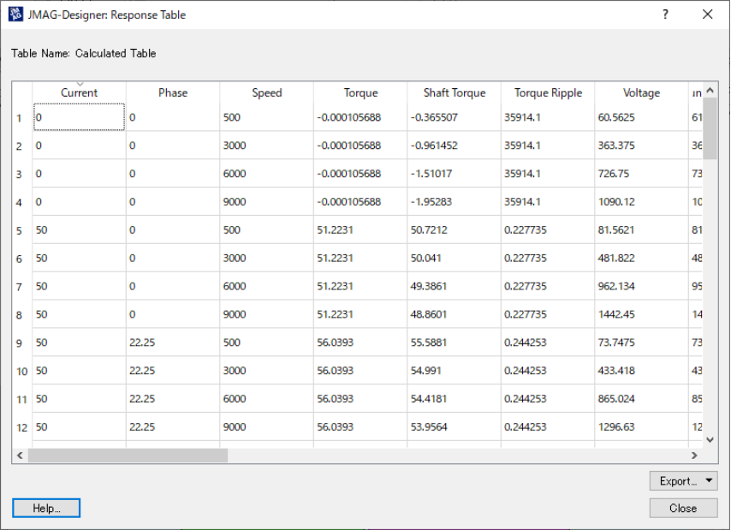The height and width of the screenshot is (530, 731).
Task: Click the horizontal scrollbar left arrow
Action: point(20,456)
